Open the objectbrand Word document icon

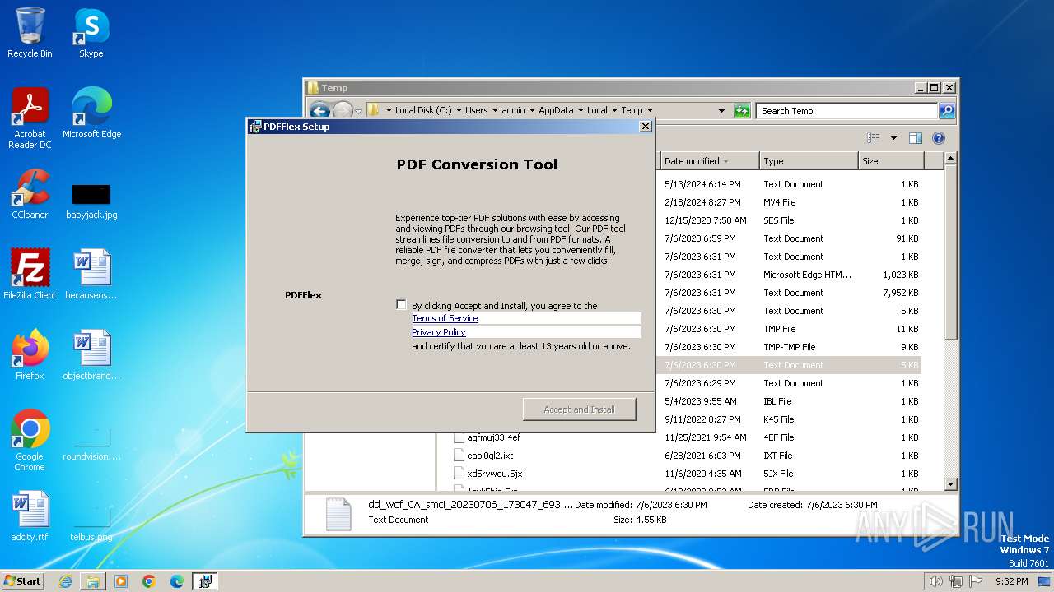coord(91,354)
